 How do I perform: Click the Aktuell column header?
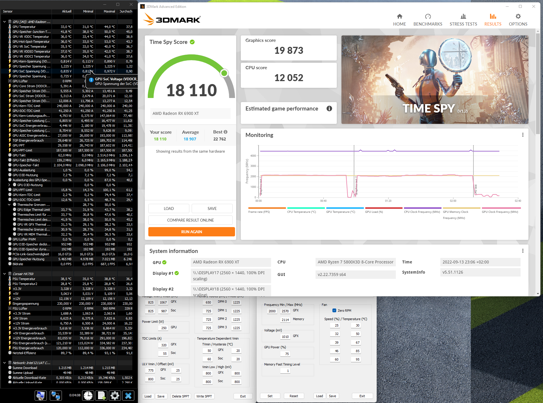[63, 11]
